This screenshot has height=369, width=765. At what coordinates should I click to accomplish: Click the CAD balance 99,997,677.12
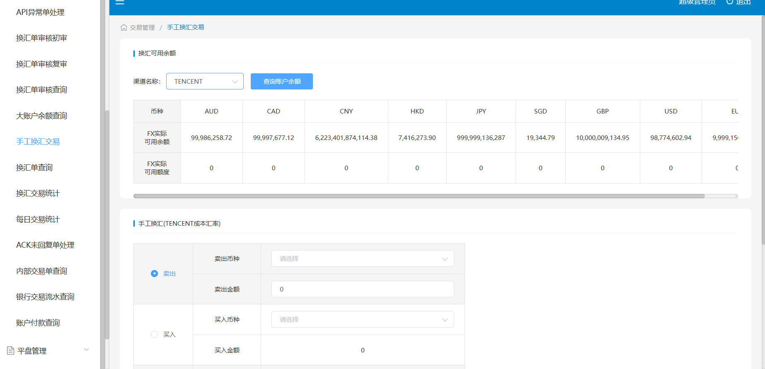coord(274,138)
